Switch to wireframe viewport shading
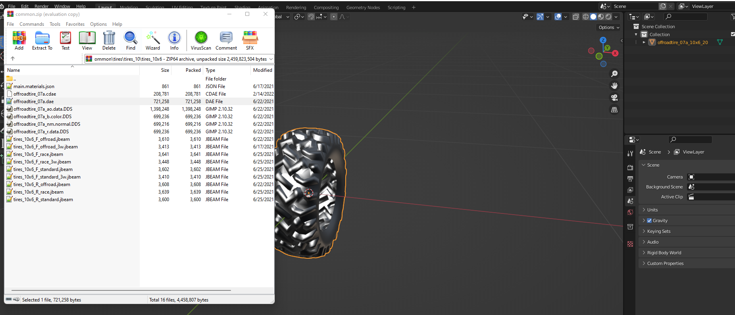Viewport: 735px width, 315px height. tap(586, 17)
